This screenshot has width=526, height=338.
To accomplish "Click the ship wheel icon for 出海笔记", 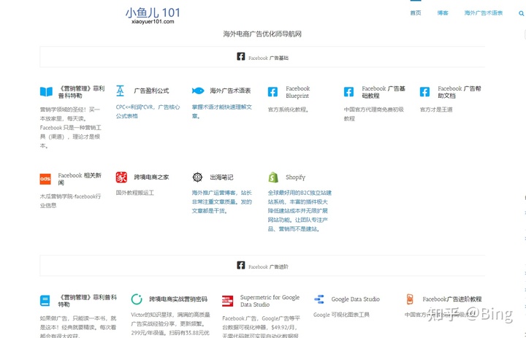I will [197, 177].
